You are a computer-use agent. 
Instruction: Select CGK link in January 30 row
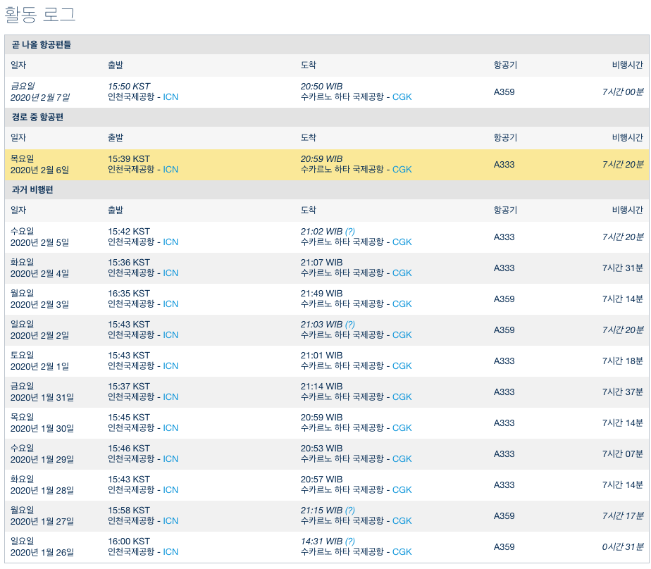pyautogui.click(x=402, y=428)
